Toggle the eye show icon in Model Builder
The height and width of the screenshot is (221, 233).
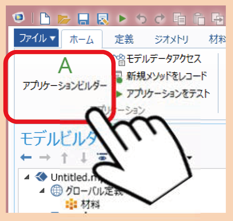102,157
